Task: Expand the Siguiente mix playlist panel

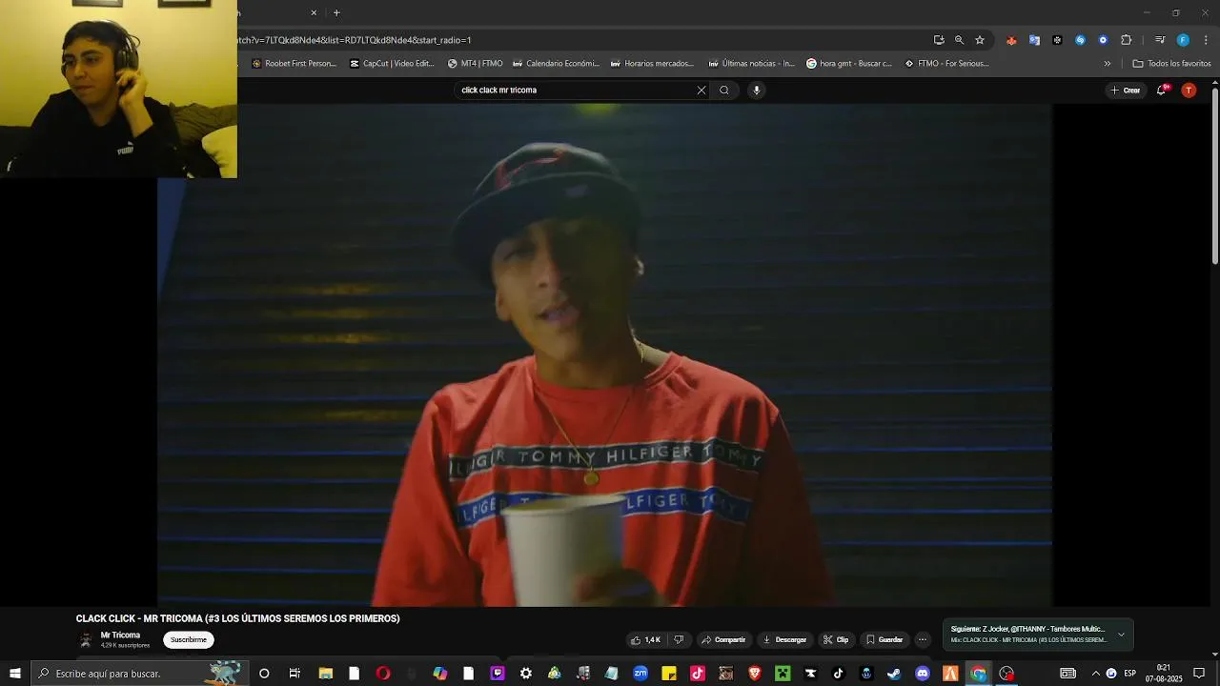Action: pyautogui.click(x=1122, y=635)
